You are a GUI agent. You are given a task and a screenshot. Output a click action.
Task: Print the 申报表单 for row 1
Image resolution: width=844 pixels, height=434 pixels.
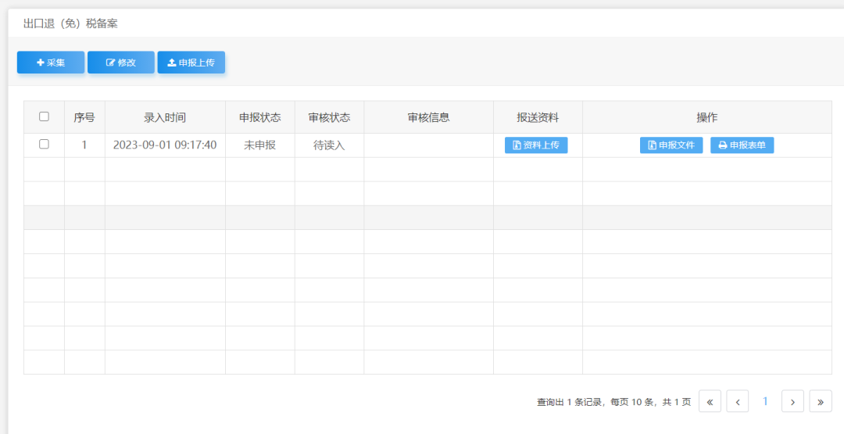742,145
